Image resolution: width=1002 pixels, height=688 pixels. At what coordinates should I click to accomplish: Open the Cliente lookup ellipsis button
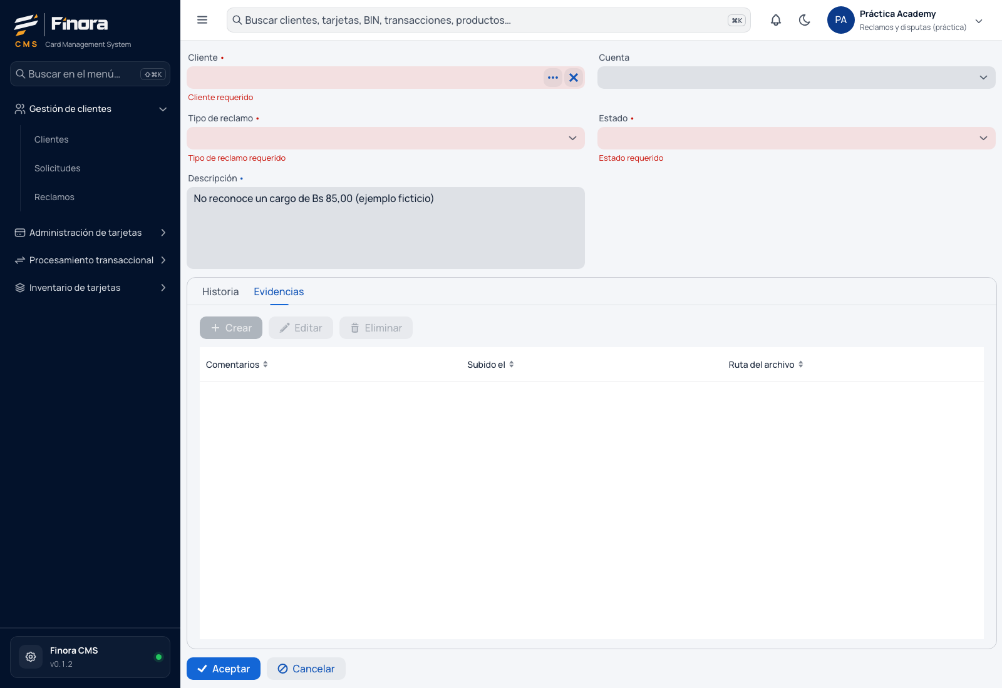coord(553,78)
